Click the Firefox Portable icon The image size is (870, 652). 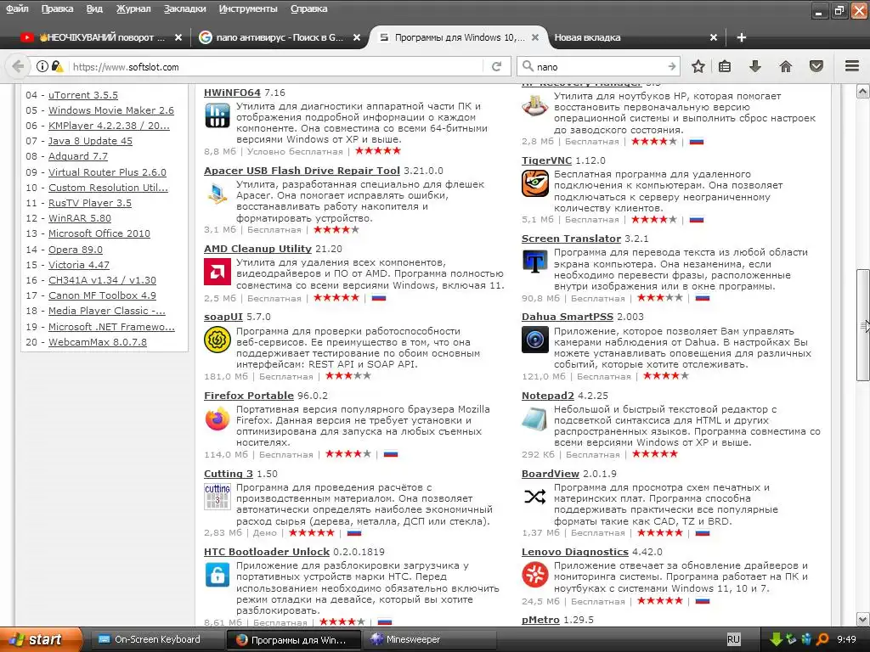click(x=217, y=419)
